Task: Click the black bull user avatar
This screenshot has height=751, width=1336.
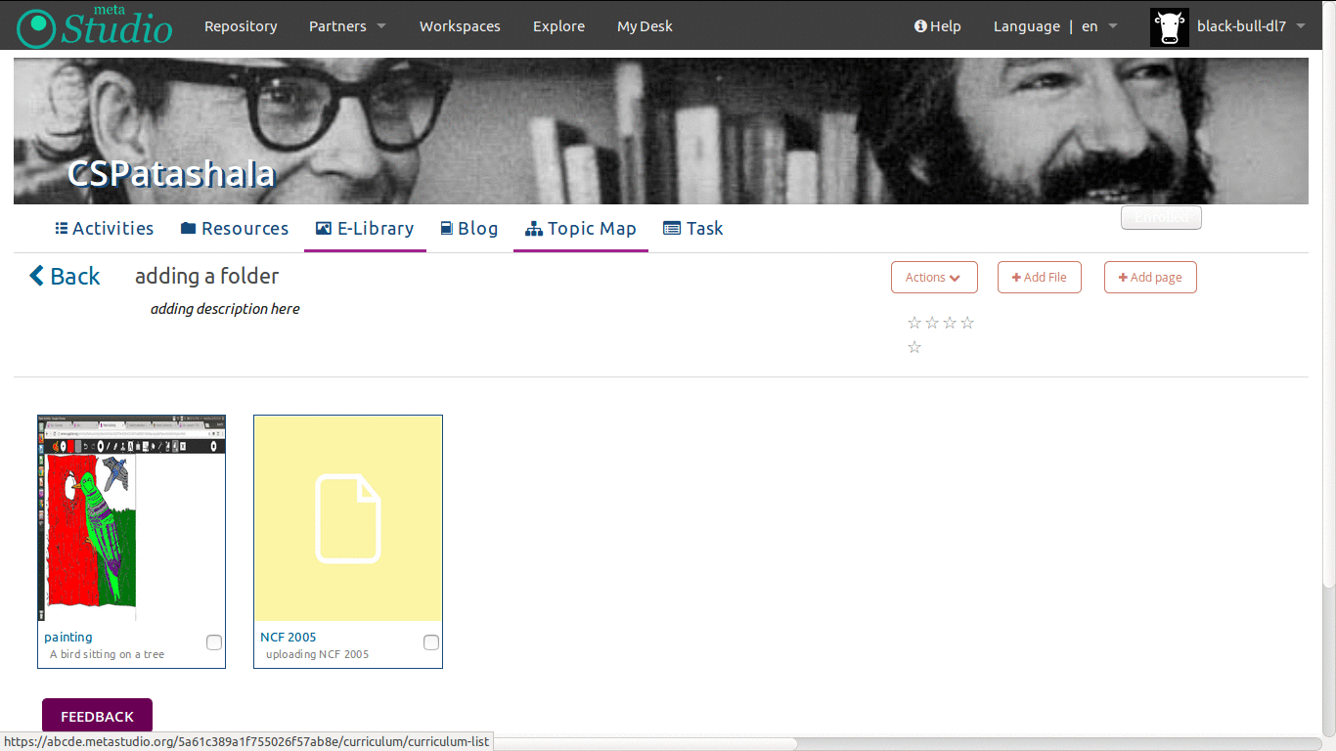Action: pyautogui.click(x=1169, y=27)
